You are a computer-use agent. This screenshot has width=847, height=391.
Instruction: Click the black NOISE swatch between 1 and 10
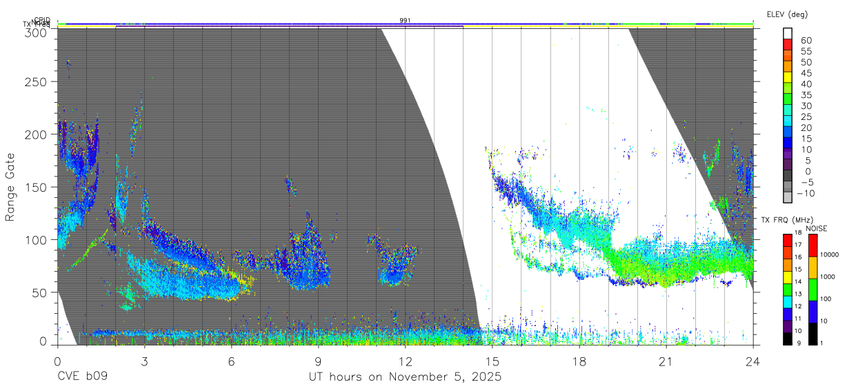(812, 333)
